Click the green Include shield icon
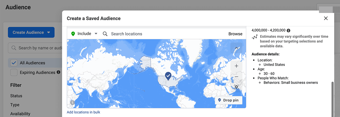 point(73,34)
